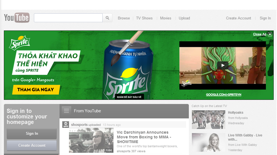Open the shosports uploader name link

point(79,125)
